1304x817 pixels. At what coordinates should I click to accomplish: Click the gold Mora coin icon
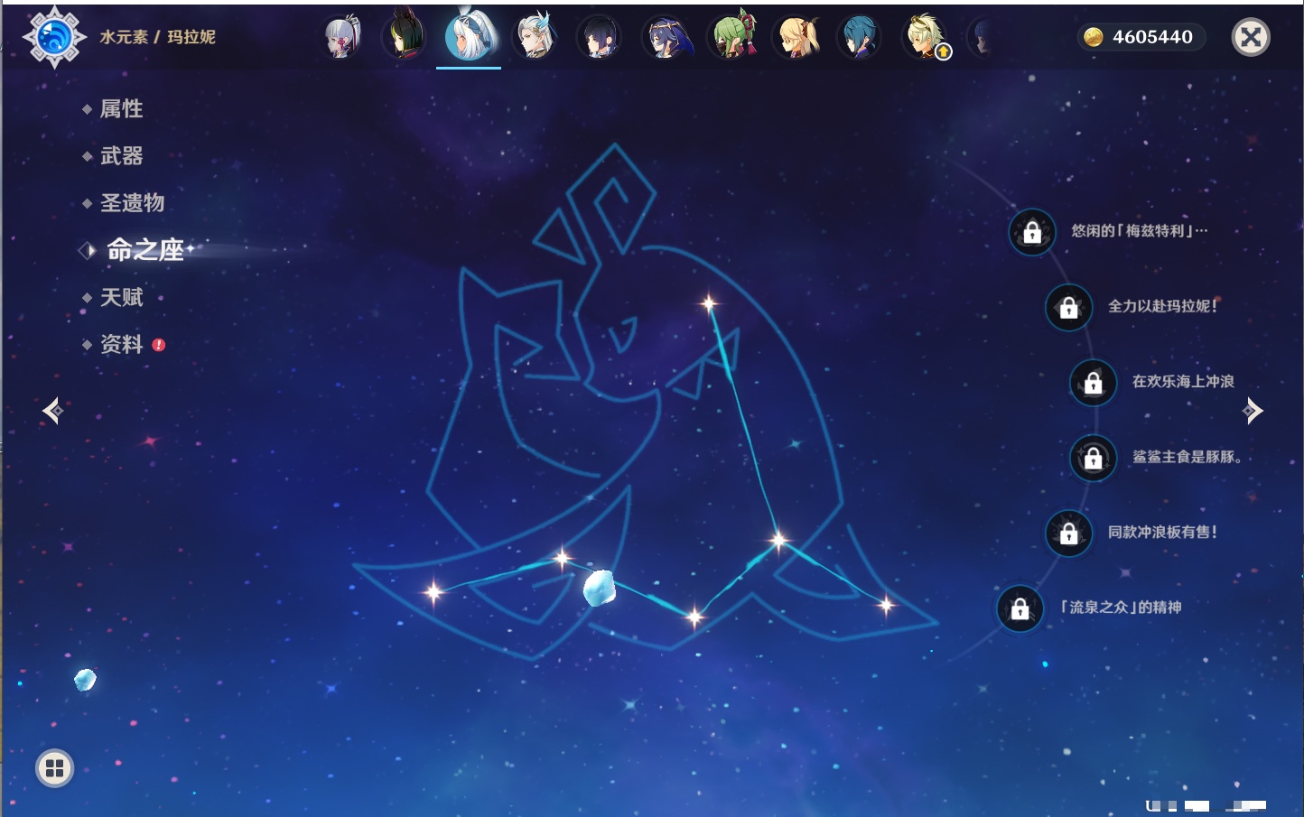(x=1094, y=37)
